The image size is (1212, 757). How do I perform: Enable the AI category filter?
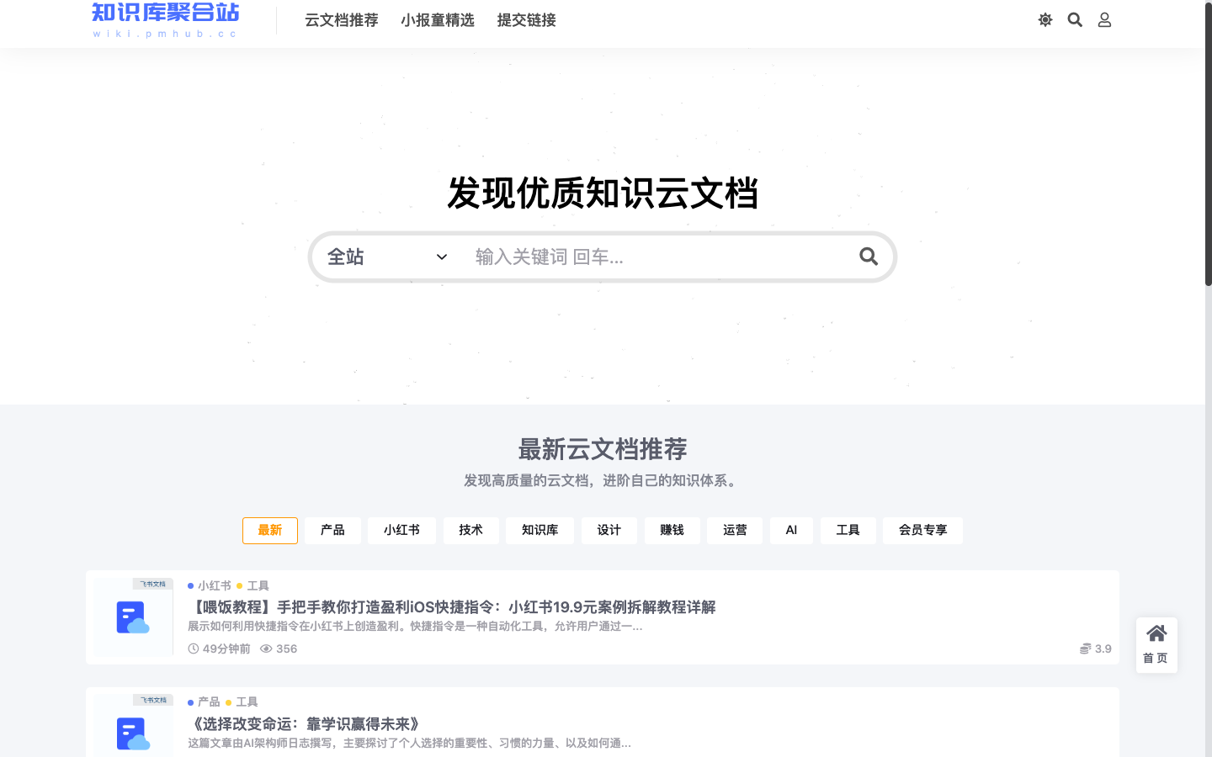[x=791, y=530]
